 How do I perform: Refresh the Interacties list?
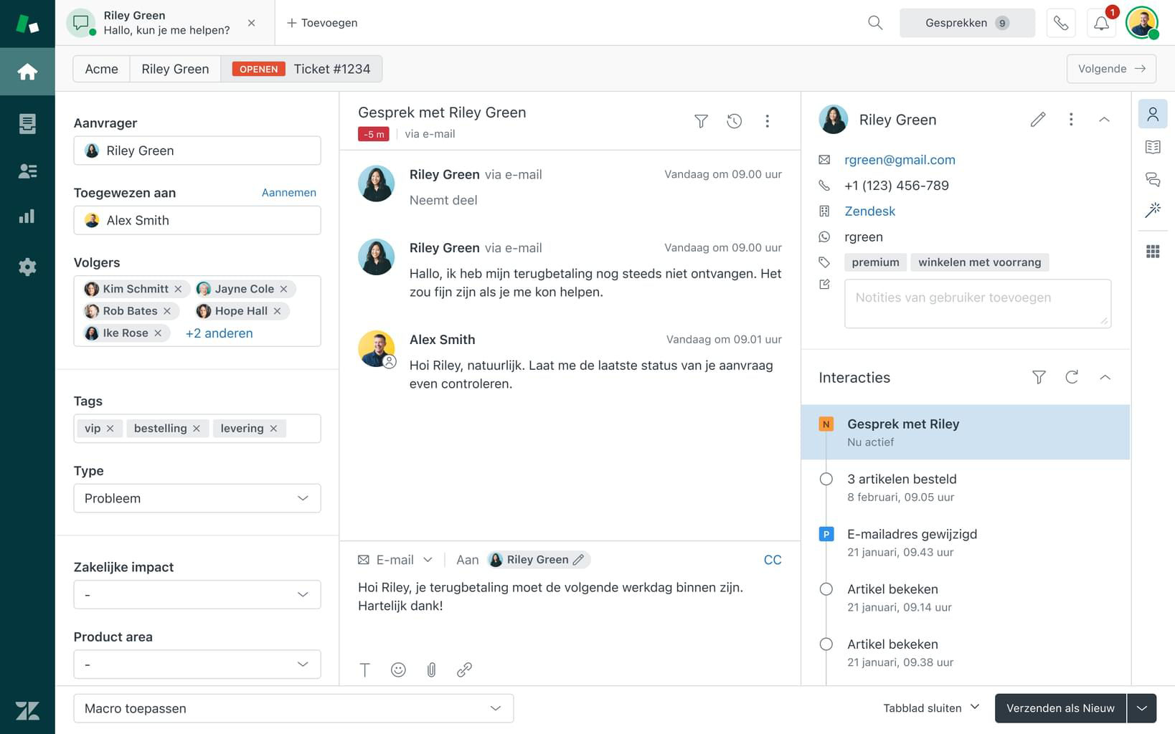click(x=1072, y=377)
